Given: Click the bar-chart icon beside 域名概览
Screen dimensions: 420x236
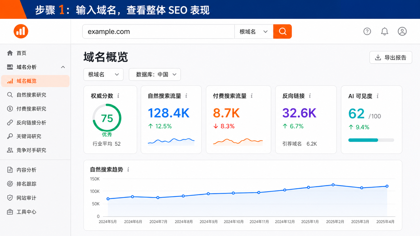Looking at the screenshot, I should tap(10, 81).
